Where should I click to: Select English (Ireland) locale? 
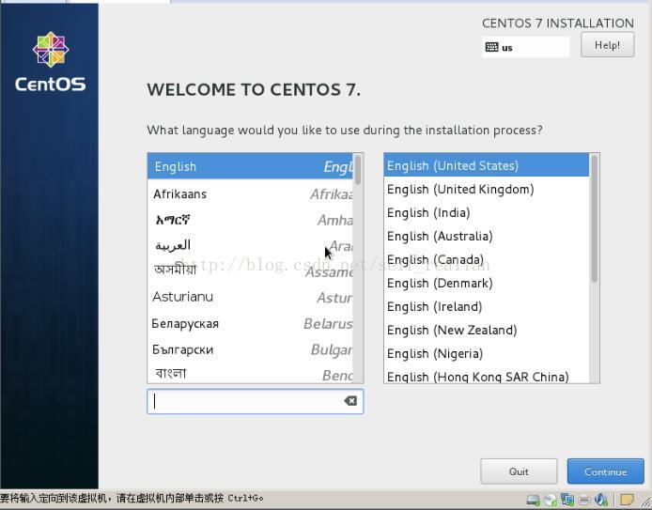[486, 306]
